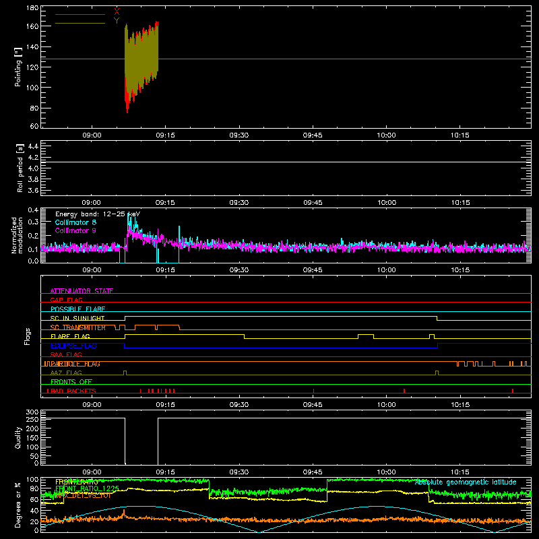The image size is (539, 539).
Task: Click the ATTENUATOR_STATE flag label
Action: [82, 291]
